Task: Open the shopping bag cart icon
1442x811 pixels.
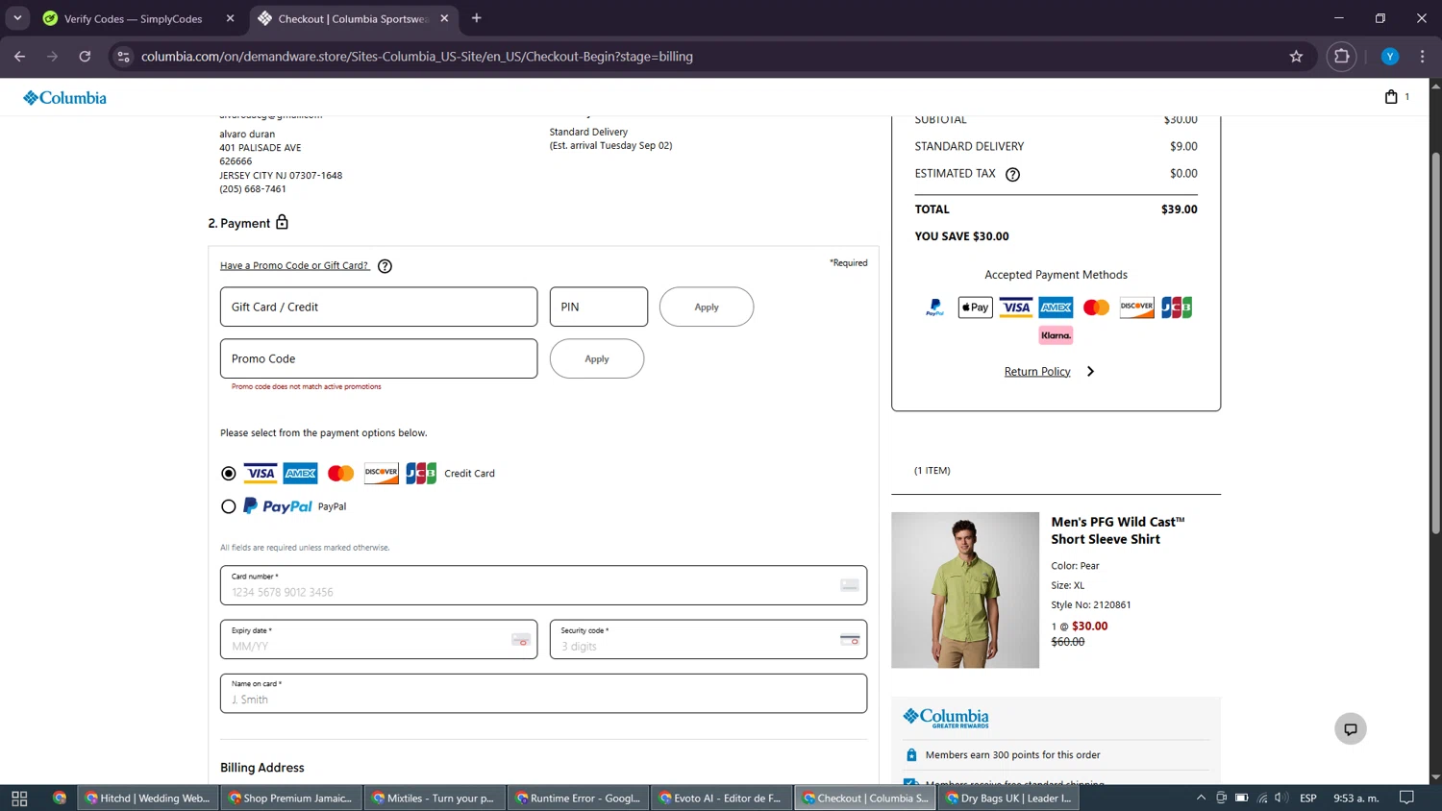Action: [1391, 96]
